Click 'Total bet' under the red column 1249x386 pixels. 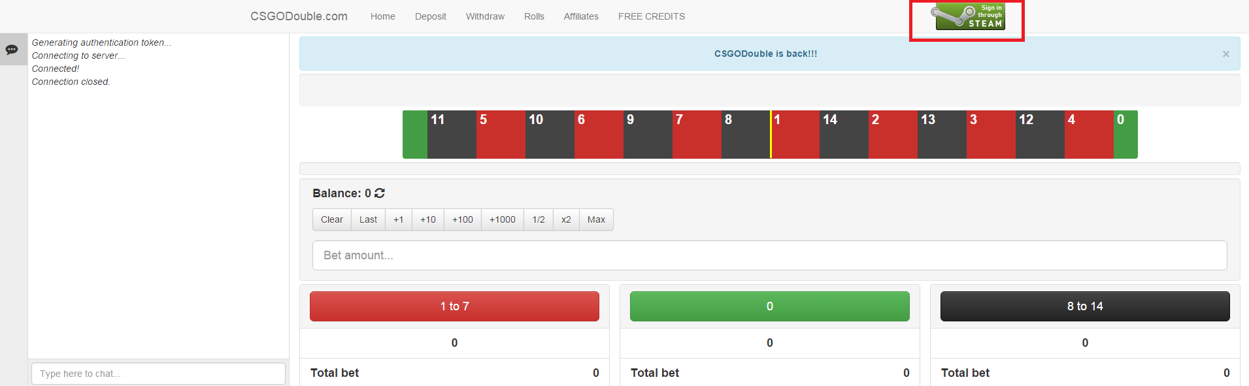(x=335, y=373)
